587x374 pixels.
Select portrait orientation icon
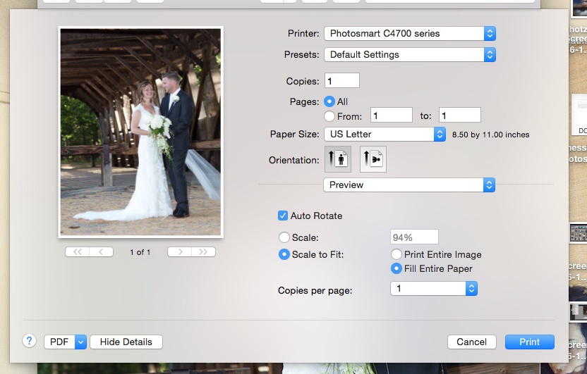click(338, 159)
